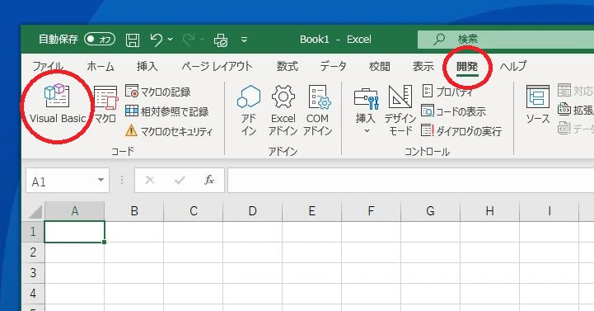Open COM アドイン dialog
Screen dimensions: 594x311
click(317, 110)
